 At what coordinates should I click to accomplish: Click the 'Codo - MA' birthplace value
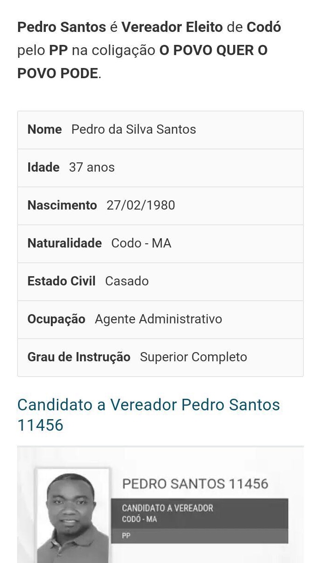coord(141,243)
